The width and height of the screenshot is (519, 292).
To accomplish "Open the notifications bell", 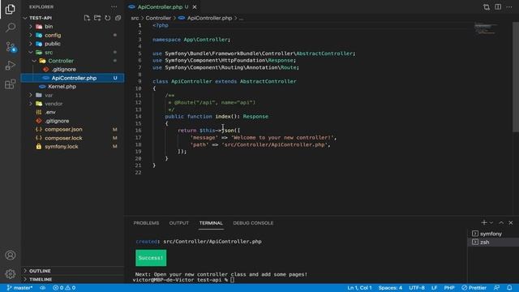I will pos(509,288).
